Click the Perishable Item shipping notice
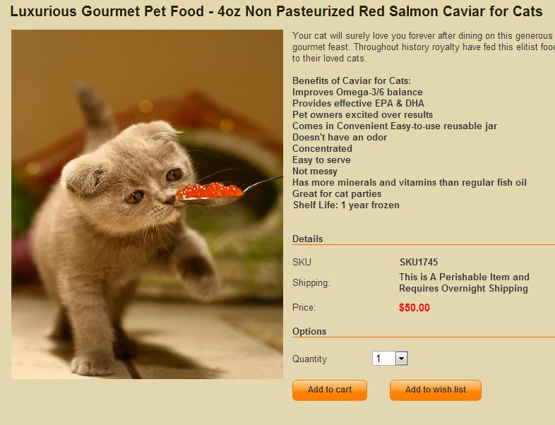Screen dimensions: 555x425 click(x=464, y=282)
